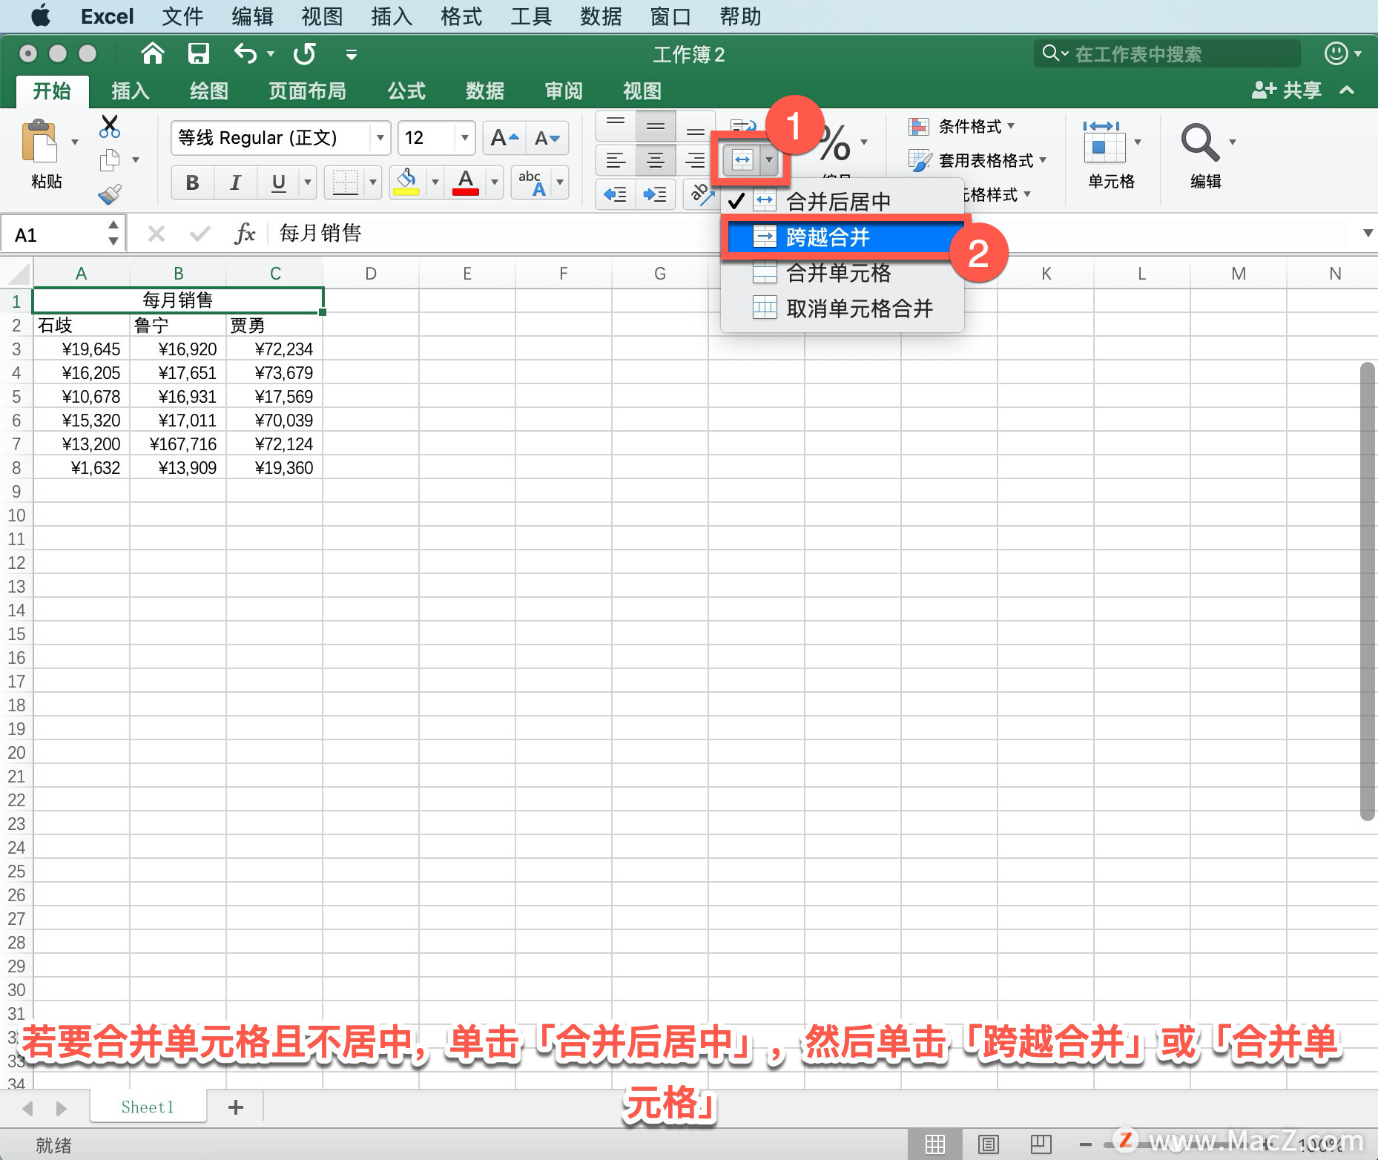The height and width of the screenshot is (1160, 1378).
Task: Click the Cells icon in ribbon
Action: pos(1104,141)
